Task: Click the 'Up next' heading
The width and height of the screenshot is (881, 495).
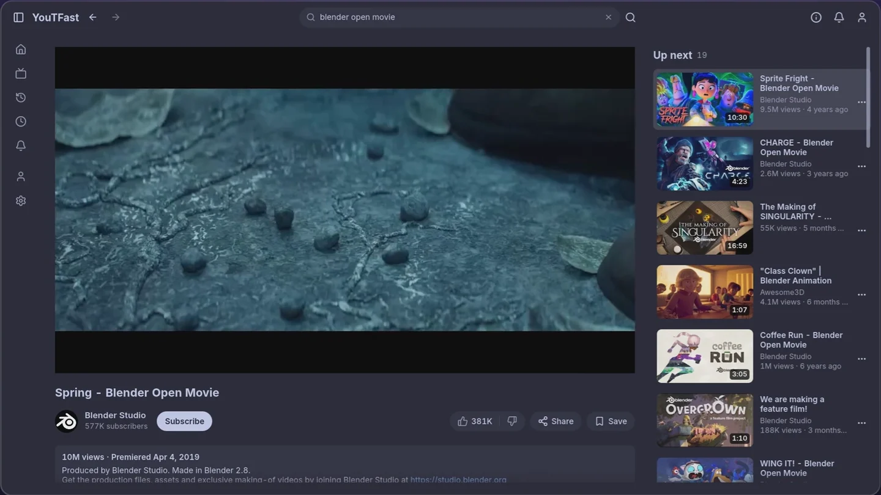Action: point(672,55)
